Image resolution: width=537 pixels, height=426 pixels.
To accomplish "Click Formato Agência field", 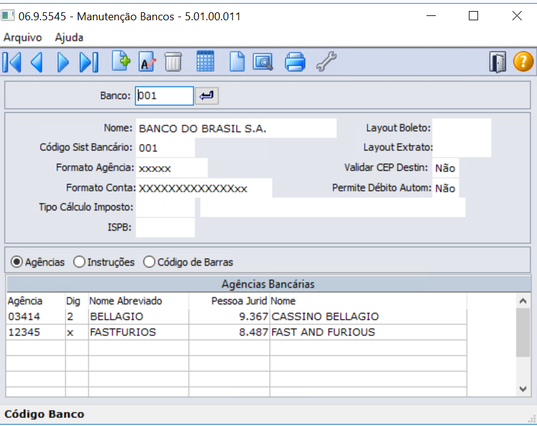I will [x=172, y=168].
